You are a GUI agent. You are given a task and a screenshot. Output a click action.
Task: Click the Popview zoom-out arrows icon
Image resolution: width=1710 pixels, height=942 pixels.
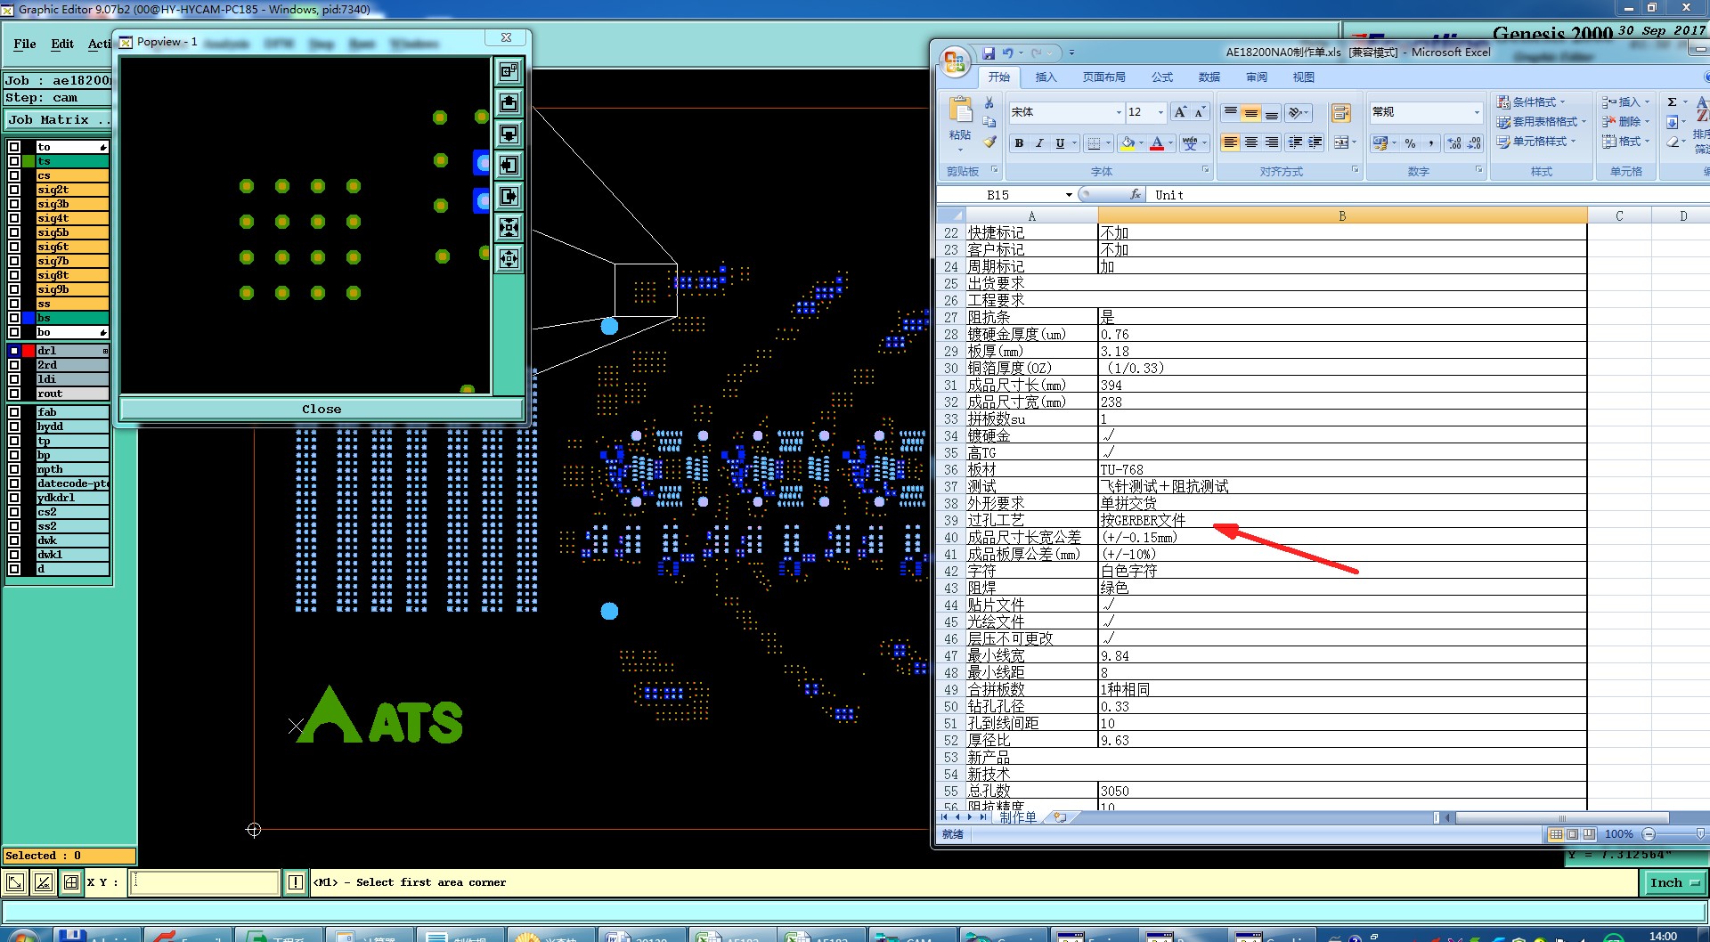pyautogui.click(x=509, y=258)
